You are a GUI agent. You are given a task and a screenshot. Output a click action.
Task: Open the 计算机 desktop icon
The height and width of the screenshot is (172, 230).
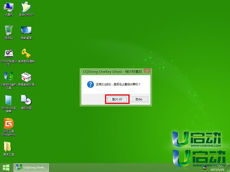click(9, 9)
